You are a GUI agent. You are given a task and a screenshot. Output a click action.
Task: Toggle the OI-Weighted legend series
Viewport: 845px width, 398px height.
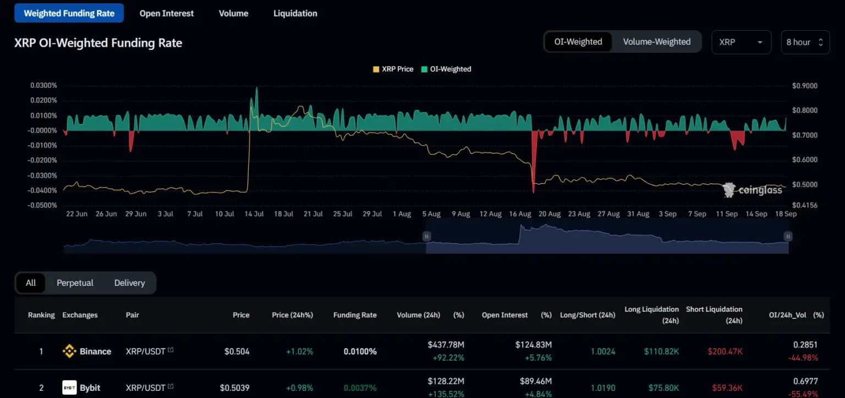click(446, 69)
